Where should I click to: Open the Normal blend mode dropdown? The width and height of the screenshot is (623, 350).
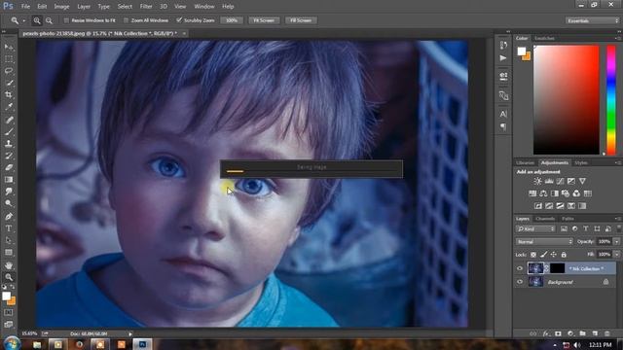coord(544,242)
